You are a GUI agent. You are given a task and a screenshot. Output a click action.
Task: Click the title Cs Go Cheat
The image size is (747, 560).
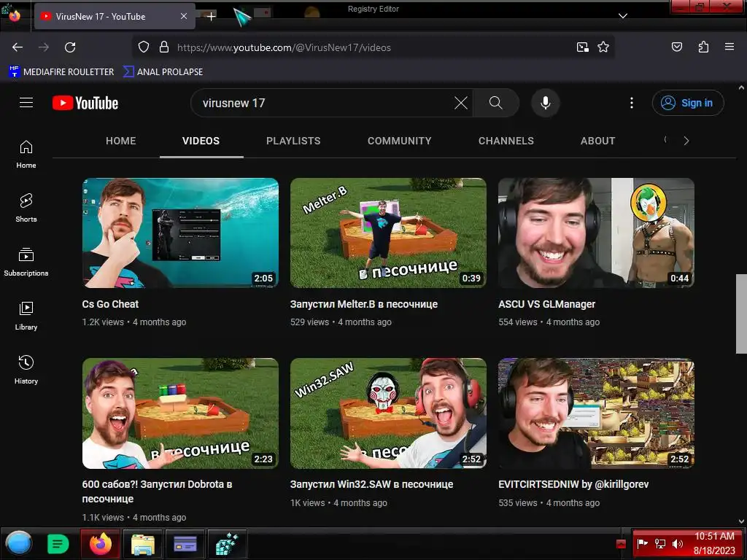coord(110,304)
